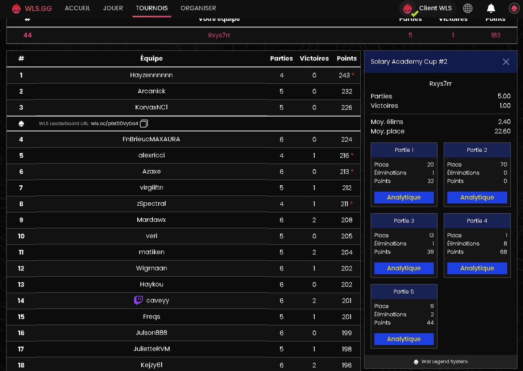The image size is (523, 371).
Task: Open the language globe icon
Action: pos(468,8)
